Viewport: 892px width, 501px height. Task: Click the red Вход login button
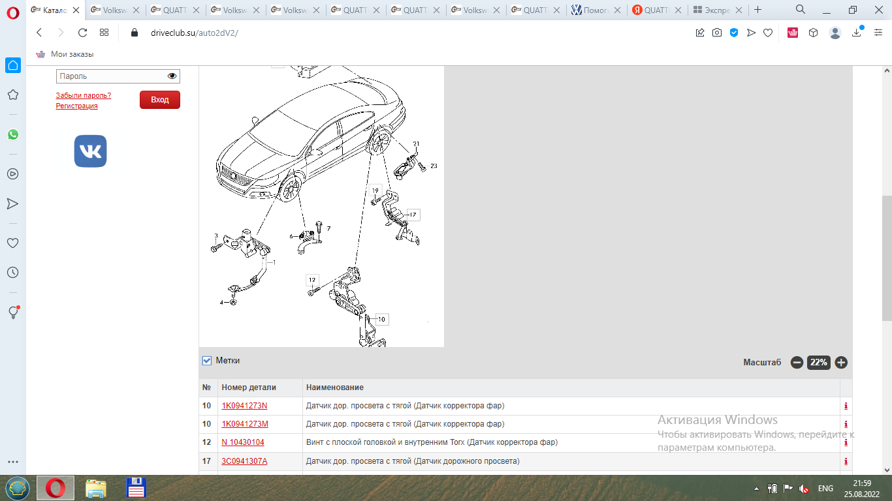pyautogui.click(x=160, y=100)
